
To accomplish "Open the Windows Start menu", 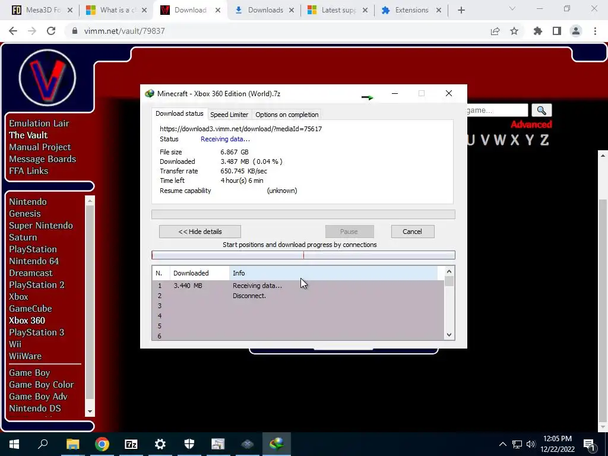I will pyautogui.click(x=14, y=444).
